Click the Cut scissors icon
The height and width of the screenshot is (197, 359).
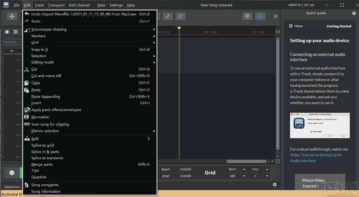(x=27, y=69)
